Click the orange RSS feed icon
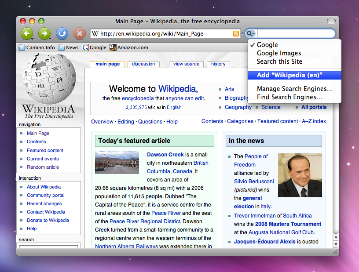The height and width of the screenshot is (272, 359). click(x=236, y=34)
